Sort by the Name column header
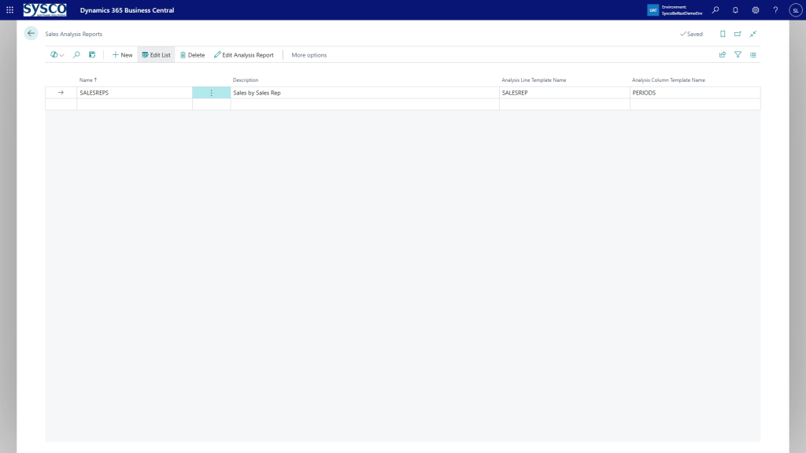This screenshot has height=453, width=806. (87, 80)
